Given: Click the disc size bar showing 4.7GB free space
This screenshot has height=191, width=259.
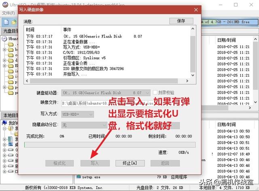Looking at the screenshot, I should point(229,22).
